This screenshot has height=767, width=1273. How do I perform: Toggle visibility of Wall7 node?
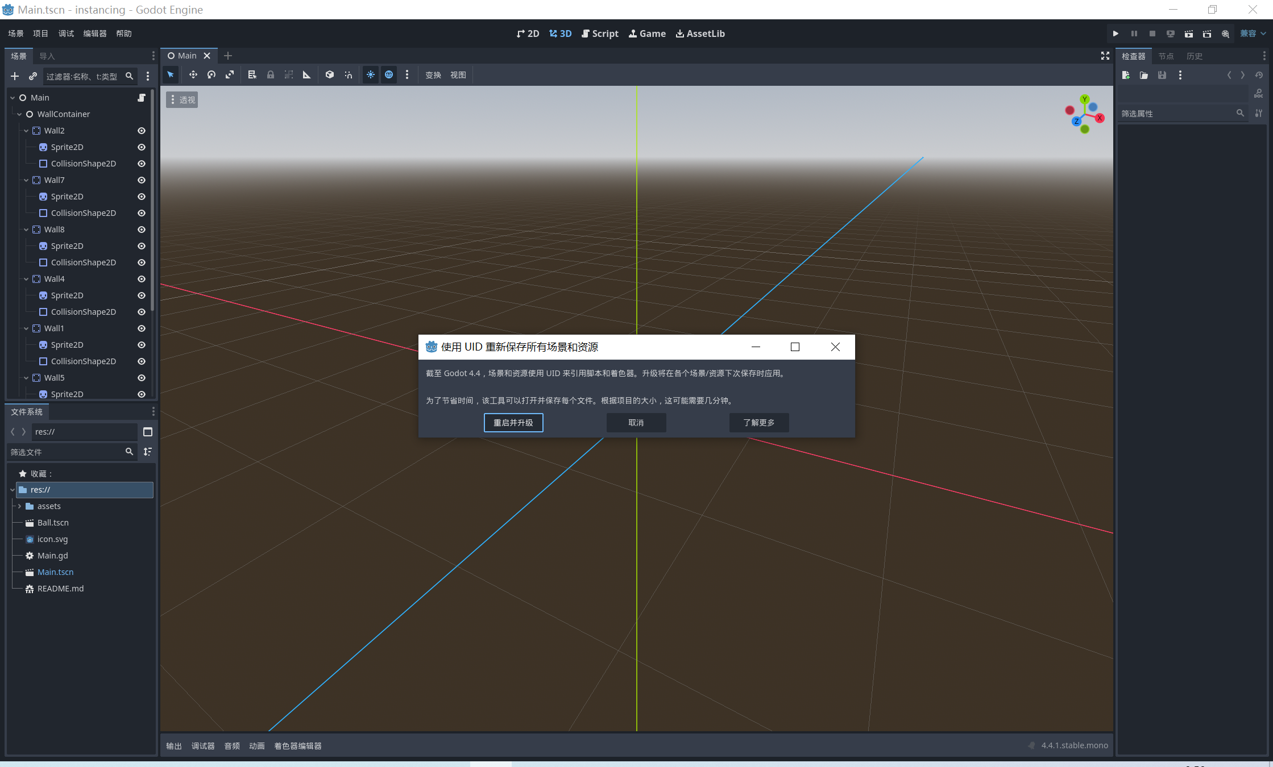[142, 180]
